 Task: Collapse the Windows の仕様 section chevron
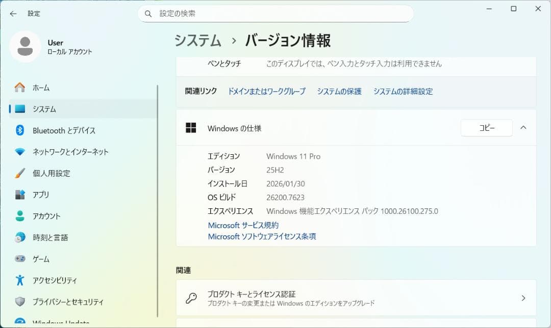click(523, 128)
